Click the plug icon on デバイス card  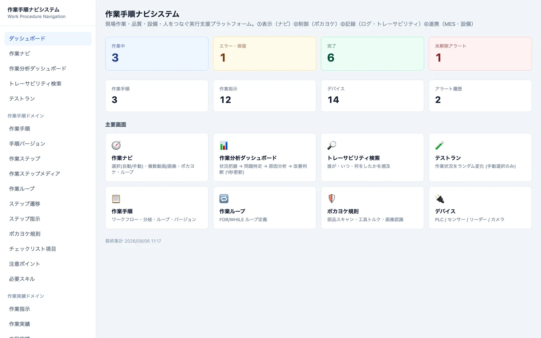point(439,199)
